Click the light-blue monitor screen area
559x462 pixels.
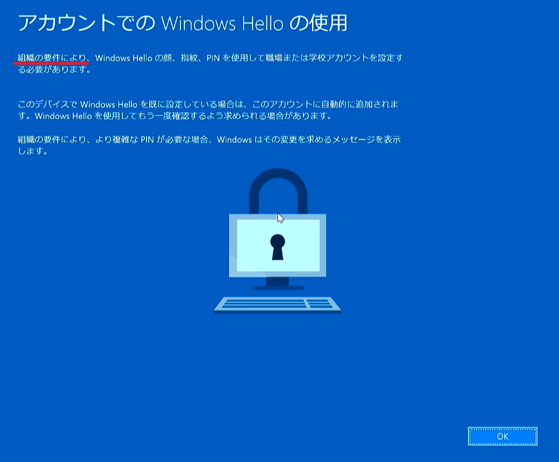278,245
